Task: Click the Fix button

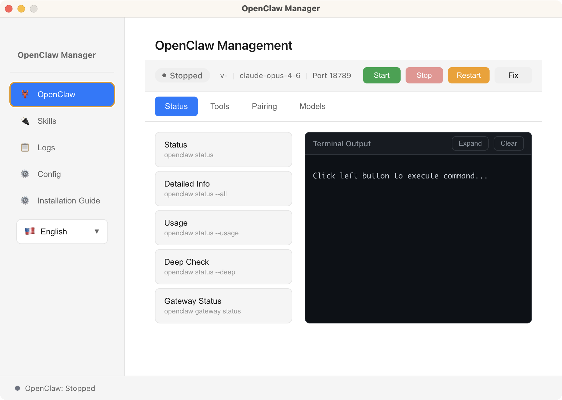Action: [513, 75]
